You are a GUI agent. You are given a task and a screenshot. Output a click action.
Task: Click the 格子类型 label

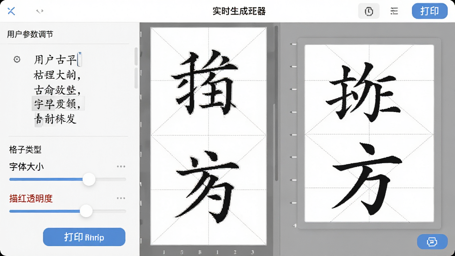coord(25,150)
